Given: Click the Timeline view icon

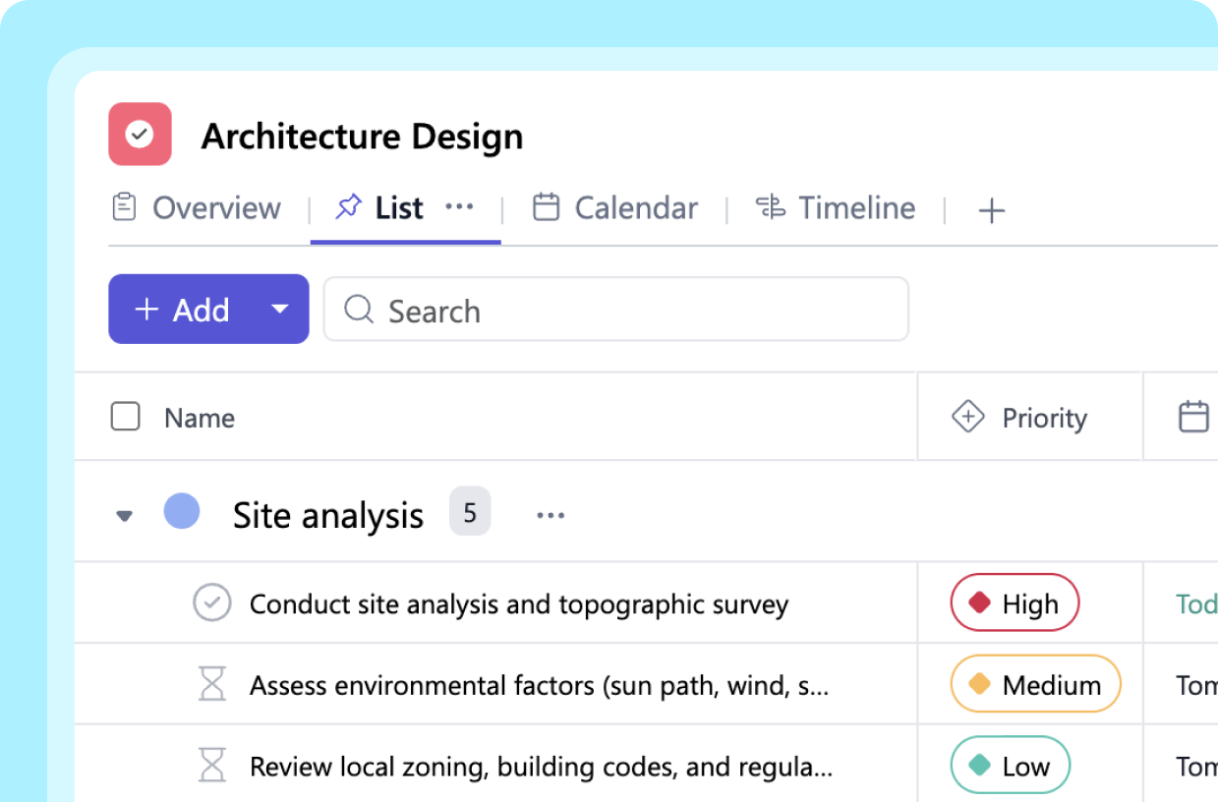Looking at the screenshot, I should pyautogui.click(x=772, y=207).
